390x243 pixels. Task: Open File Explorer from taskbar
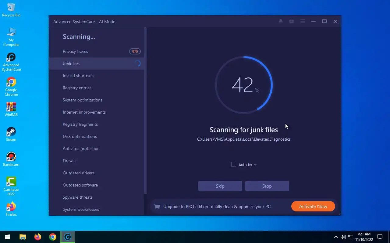click(x=23, y=237)
